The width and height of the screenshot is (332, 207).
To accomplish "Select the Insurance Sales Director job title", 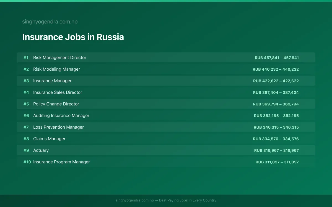I will point(58,92).
